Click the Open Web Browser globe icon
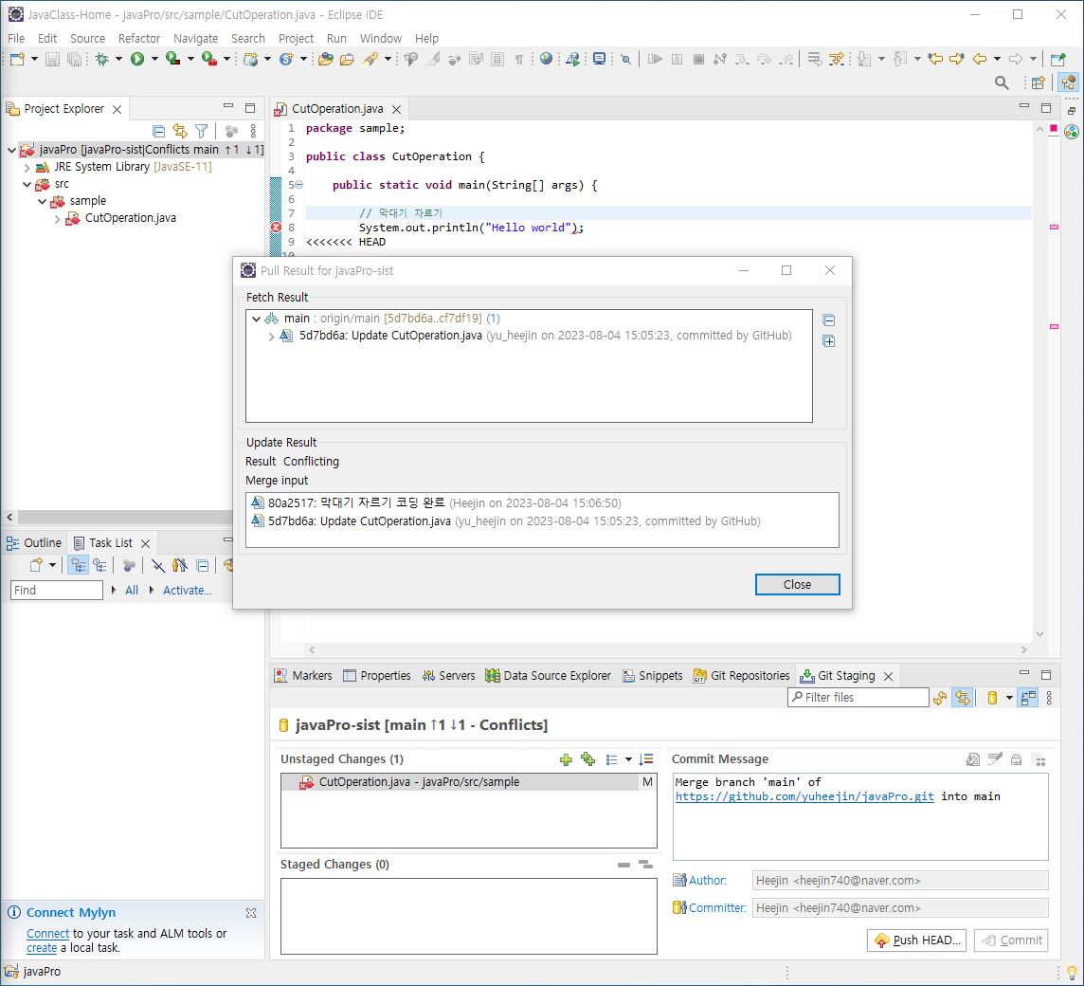 point(546,59)
